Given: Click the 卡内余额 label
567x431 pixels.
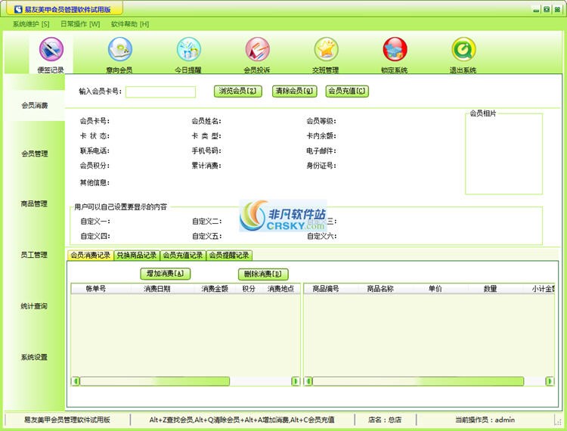Looking at the screenshot, I should click(x=321, y=136).
